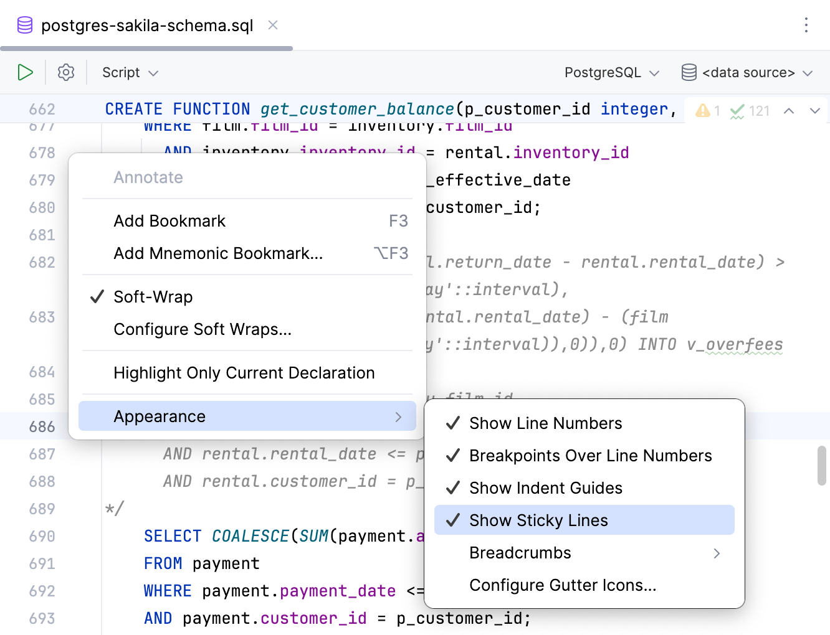Toggle the Soft-Wrap option off
Screen dimensions: 830x635
pos(153,297)
